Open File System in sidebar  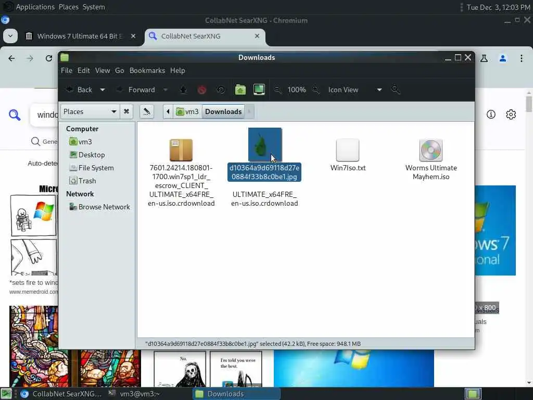[92, 168]
